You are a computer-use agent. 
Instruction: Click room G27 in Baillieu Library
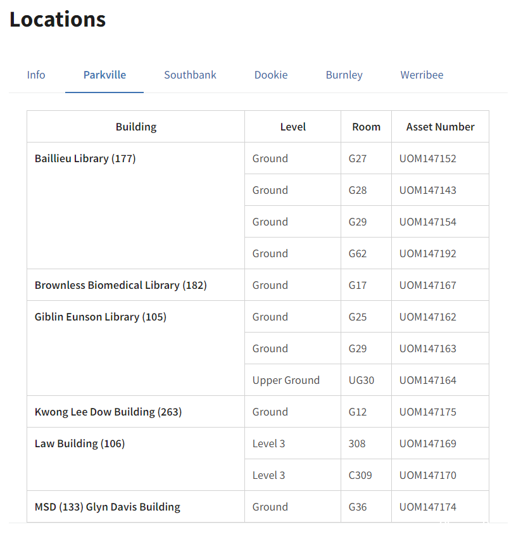point(367,158)
